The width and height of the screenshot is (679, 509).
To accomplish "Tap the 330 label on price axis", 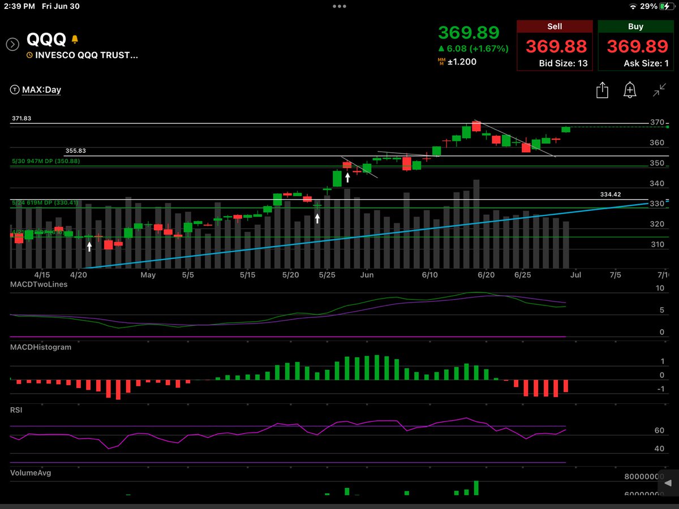I will point(656,204).
